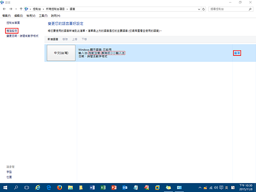
Task: Open taskbar Search
Action: 16,188
